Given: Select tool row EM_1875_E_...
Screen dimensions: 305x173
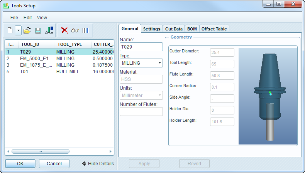Looking at the screenshot, I should (59, 65).
